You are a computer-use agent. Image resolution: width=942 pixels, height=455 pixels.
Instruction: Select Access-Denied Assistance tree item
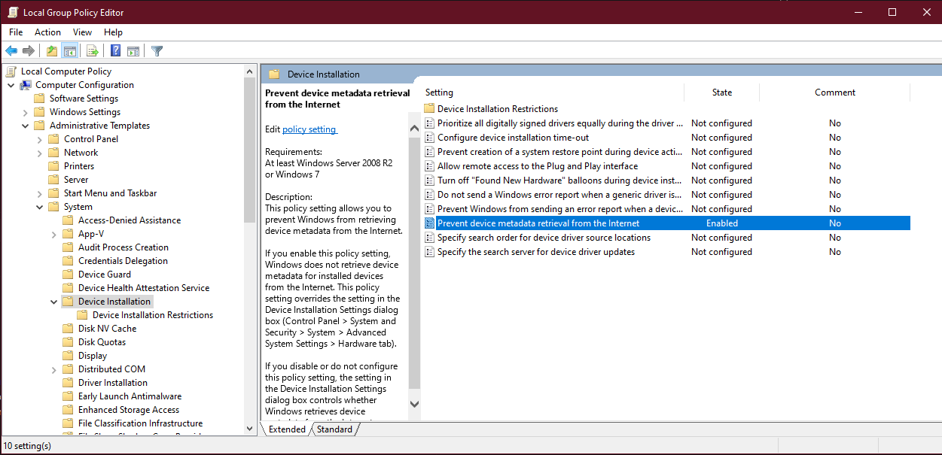130,220
